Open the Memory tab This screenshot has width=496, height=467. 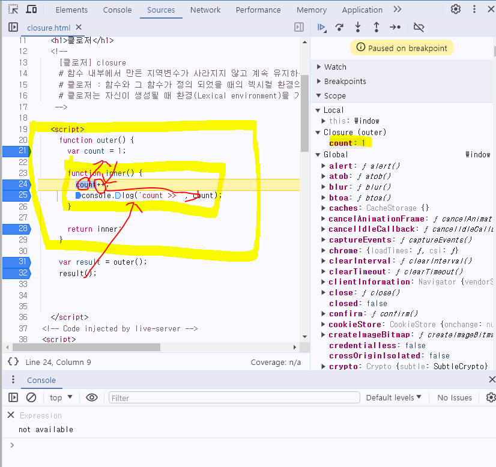[312, 10]
